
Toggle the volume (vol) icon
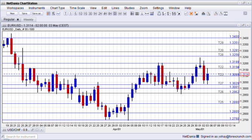coord(152,14)
